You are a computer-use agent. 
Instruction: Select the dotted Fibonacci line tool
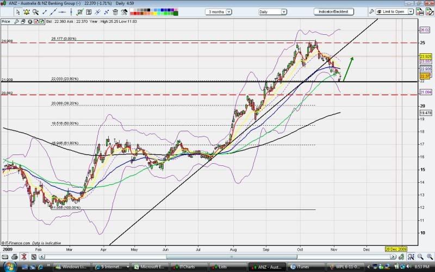(x=107, y=12)
